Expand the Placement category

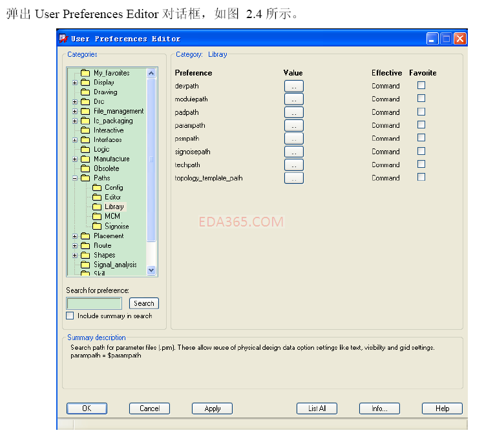(x=75, y=236)
